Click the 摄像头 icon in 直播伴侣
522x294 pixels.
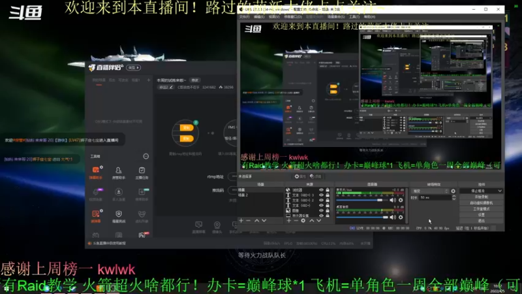click(x=217, y=227)
